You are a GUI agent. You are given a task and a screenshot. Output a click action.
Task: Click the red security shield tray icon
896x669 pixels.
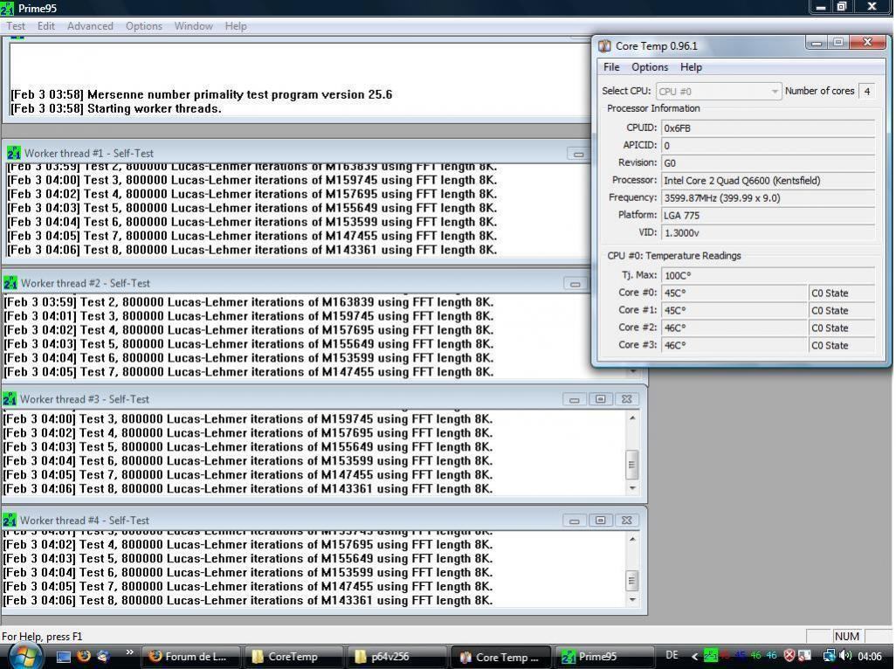[x=789, y=656]
